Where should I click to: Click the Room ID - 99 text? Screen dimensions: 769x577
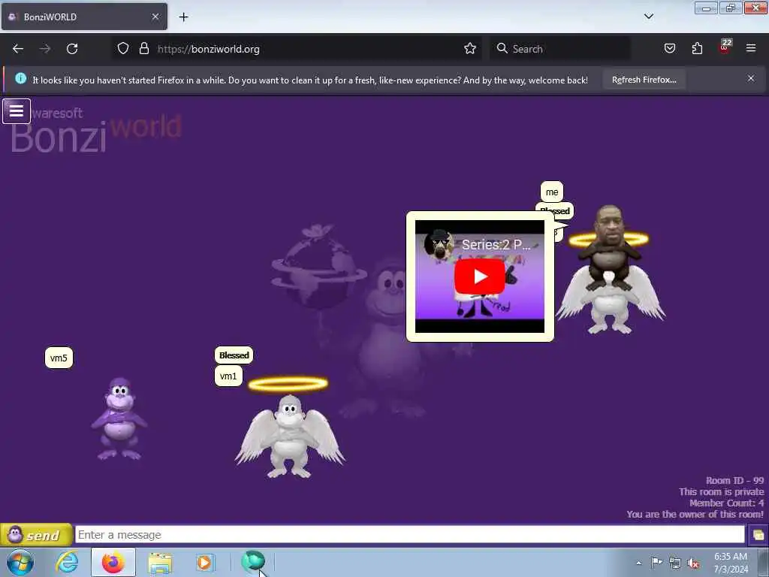pyautogui.click(x=734, y=480)
